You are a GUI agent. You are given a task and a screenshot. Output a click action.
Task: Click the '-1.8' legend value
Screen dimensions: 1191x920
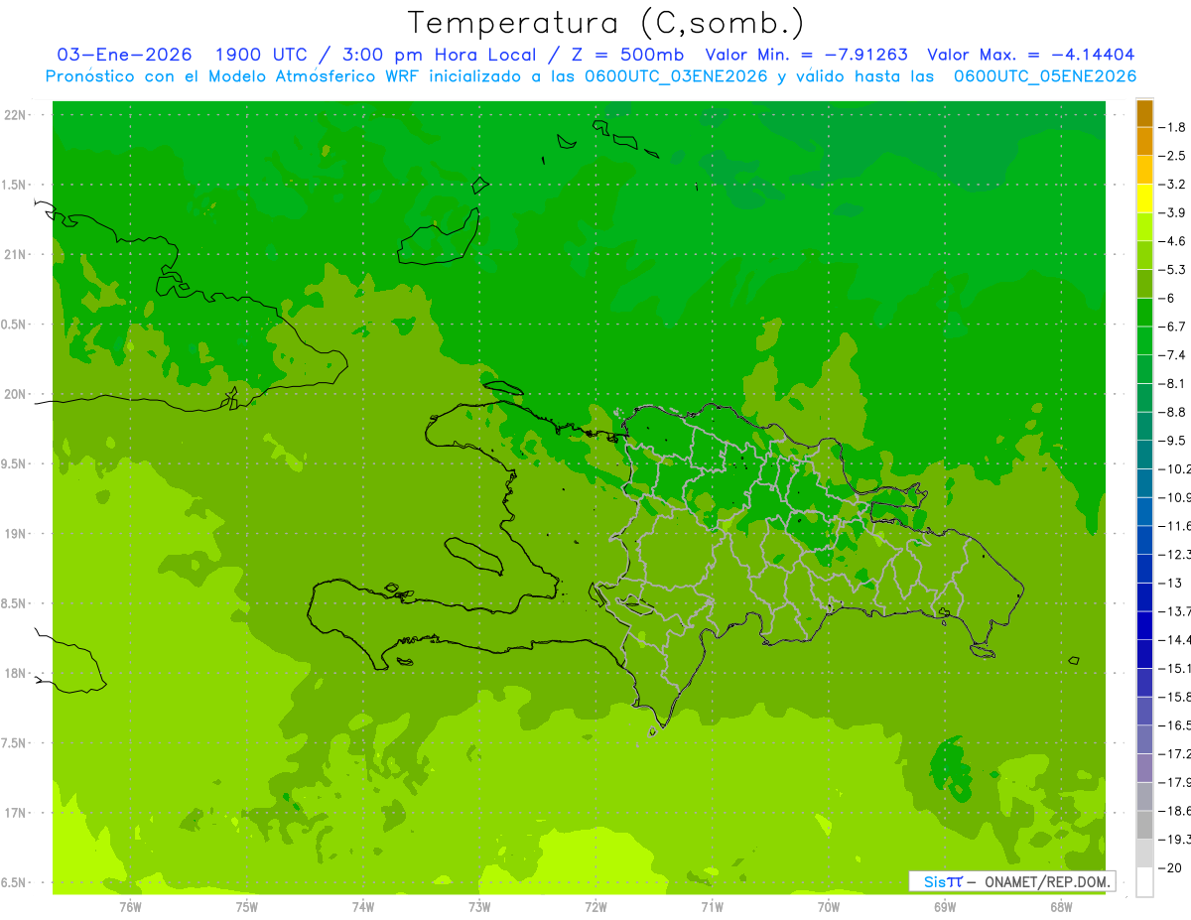pos(1172,127)
